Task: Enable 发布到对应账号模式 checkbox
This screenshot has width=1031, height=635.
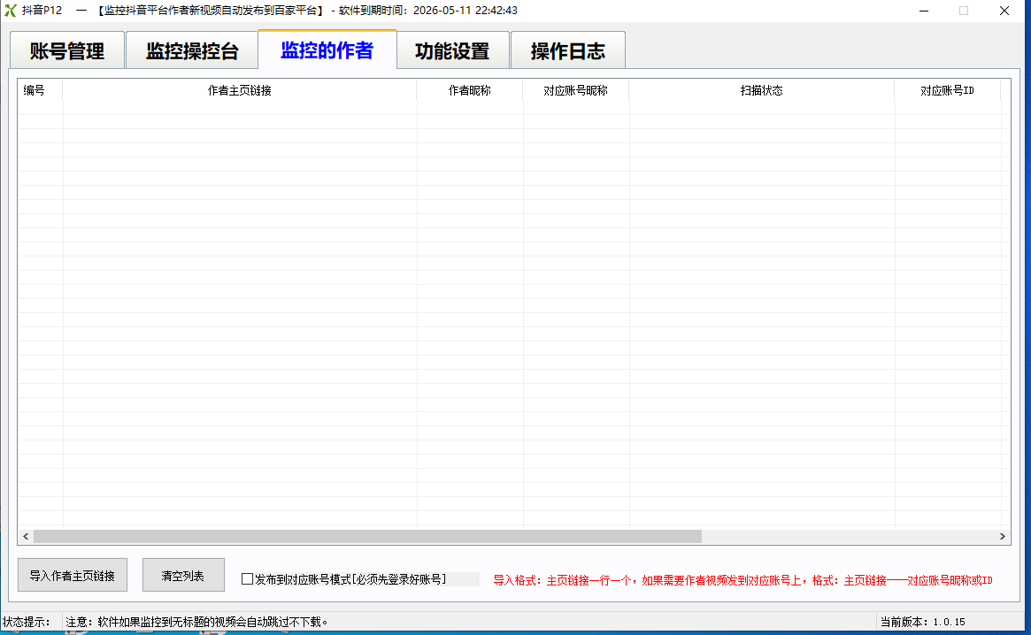Action: [x=247, y=579]
